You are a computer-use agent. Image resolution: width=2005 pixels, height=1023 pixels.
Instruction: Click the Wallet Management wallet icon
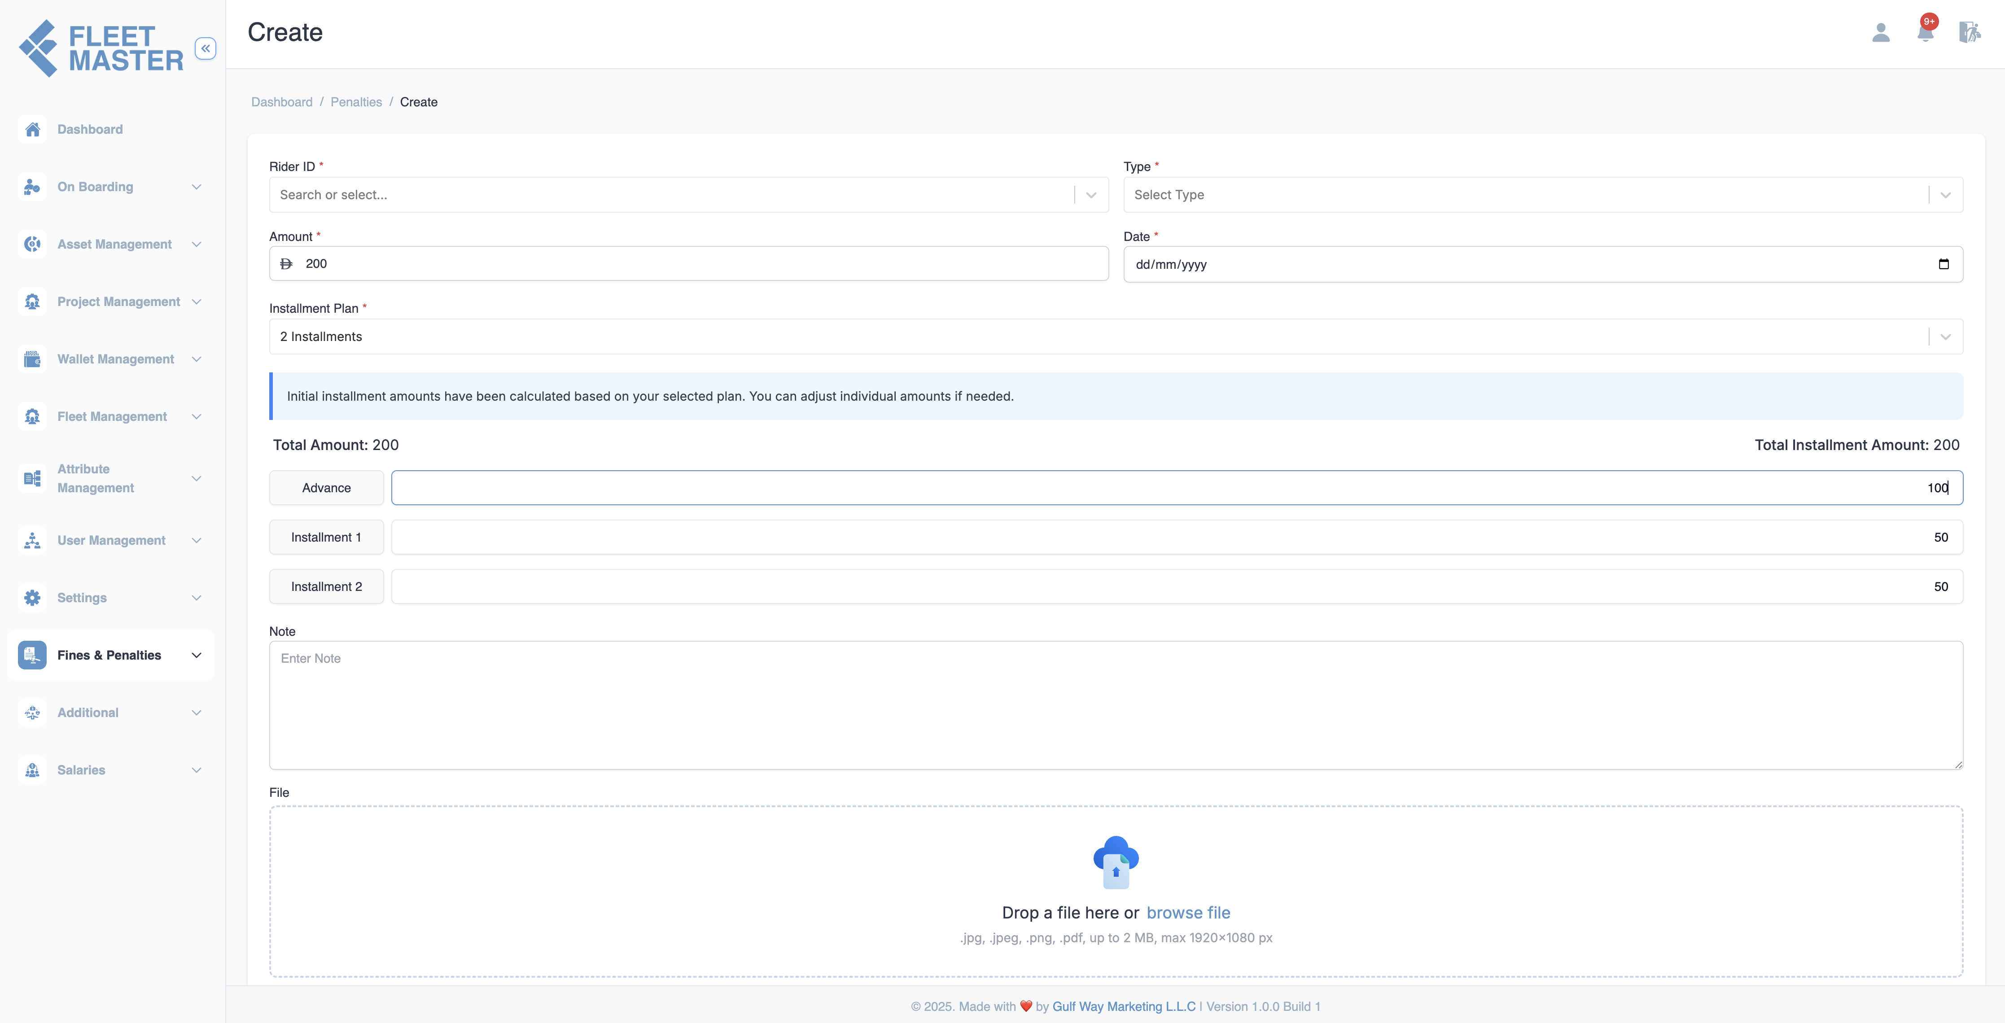coord(32,358)
